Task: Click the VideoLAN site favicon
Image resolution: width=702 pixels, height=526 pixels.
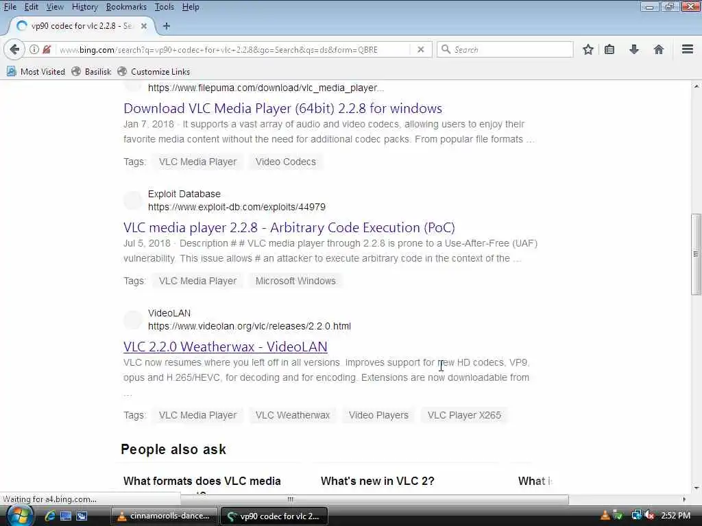Action: pyautogui.click(x=133, y=319)
